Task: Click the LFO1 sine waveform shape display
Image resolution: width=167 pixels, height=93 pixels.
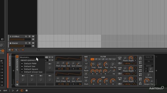Action: (x=134, y=64)
